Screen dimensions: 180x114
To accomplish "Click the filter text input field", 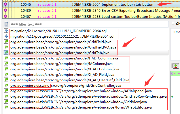I will 89,24.
